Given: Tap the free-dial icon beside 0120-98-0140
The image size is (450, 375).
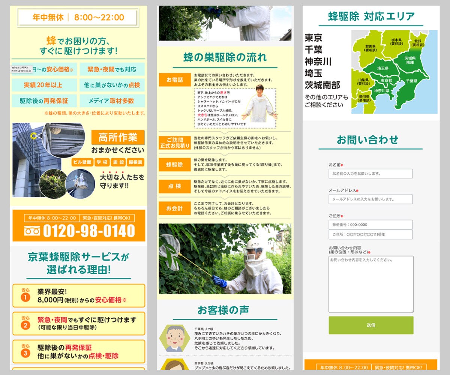Looking at the screenshot, I should click(31, 231).
